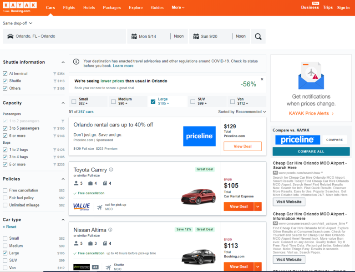Check the Unlimited mileage checkbox
Image resolution: width=355 pixels, height=272 pixels.
coord(5,205)
